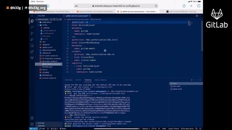Image resolution: width=232 pixels, height=130 pixels.
Task: Click UTF-8 encoding in status bar
Action: point(154,129)
